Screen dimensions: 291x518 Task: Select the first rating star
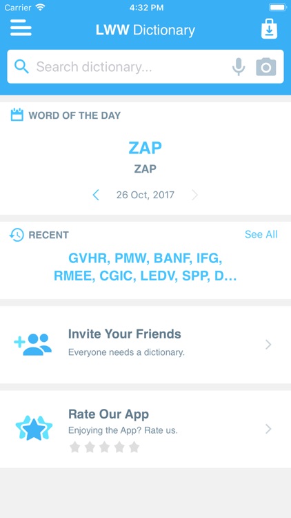[75, 447]
